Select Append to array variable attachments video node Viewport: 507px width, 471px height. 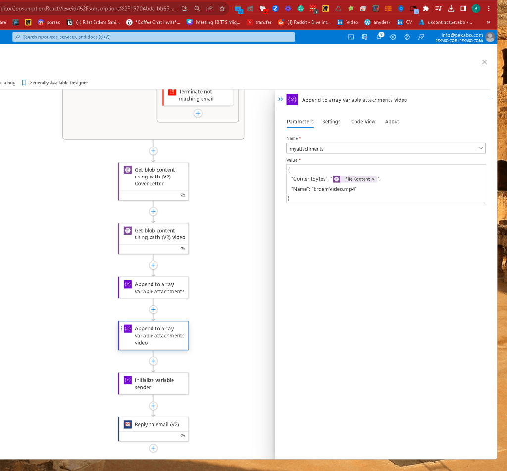(x=153, y=335)
